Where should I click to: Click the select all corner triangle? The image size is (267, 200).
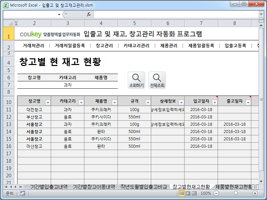pos(9,23)
